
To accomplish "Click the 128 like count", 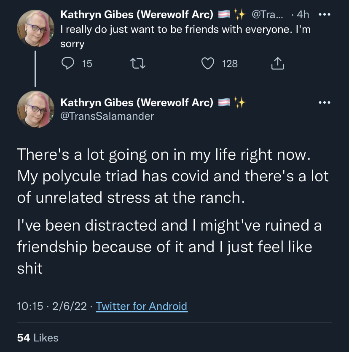I will click(x=230, y=64).
